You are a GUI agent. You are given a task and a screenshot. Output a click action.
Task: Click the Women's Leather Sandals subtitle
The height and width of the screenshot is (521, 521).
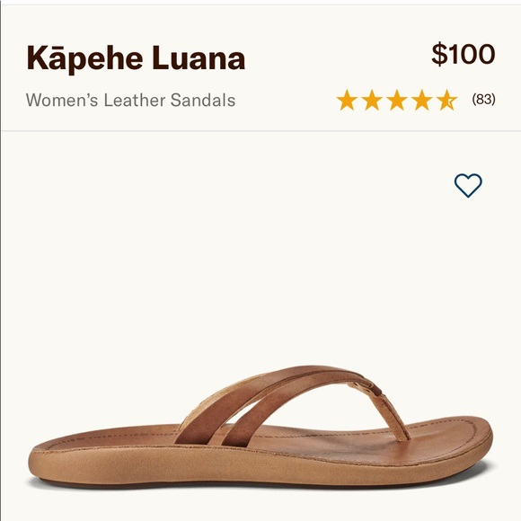pyautogui.click(x=130, y=100)
